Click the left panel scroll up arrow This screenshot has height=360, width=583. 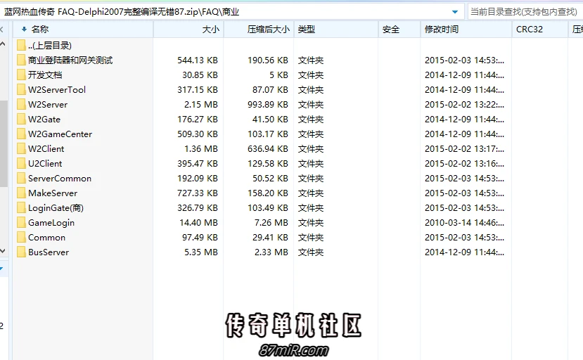click(3, 44)
